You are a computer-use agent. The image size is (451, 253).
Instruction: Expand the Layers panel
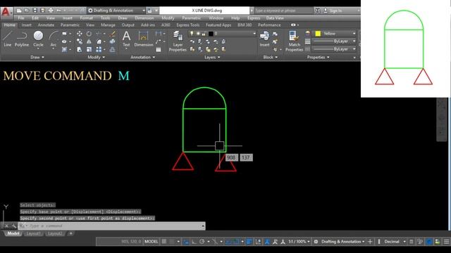[x=212, y=57]
